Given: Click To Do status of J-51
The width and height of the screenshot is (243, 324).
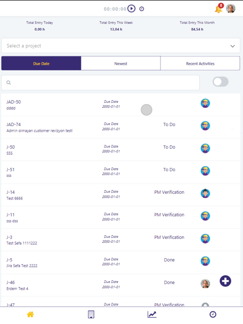Looking at the screenshot, I should (x=169, y=170).
